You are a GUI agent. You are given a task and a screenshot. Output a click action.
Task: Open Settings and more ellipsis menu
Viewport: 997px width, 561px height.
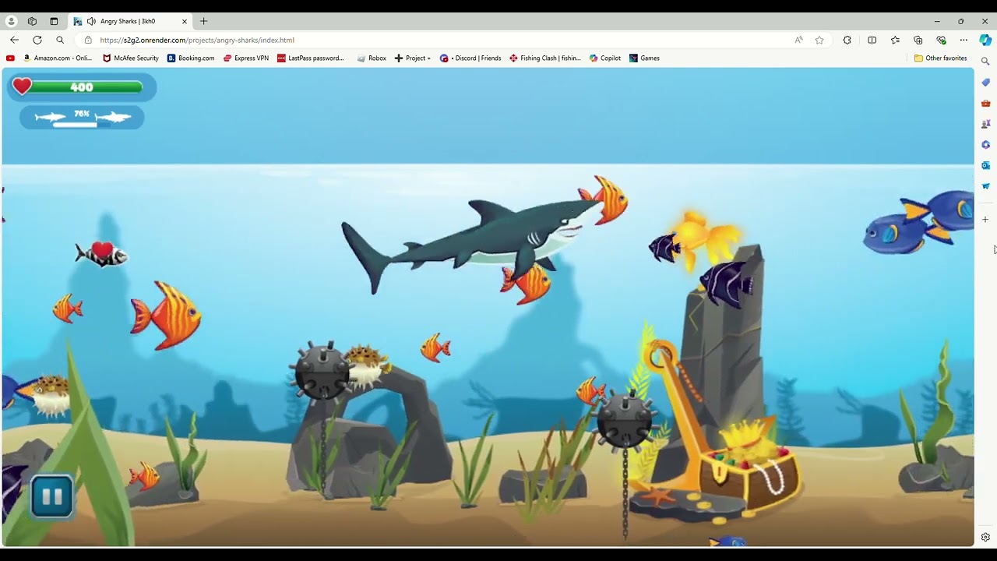964,40
